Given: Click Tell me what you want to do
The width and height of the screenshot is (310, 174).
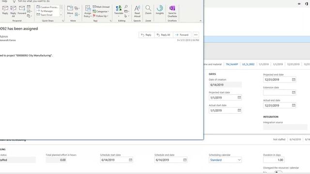Looking at the screenshot, I should [x=33, y=1].
